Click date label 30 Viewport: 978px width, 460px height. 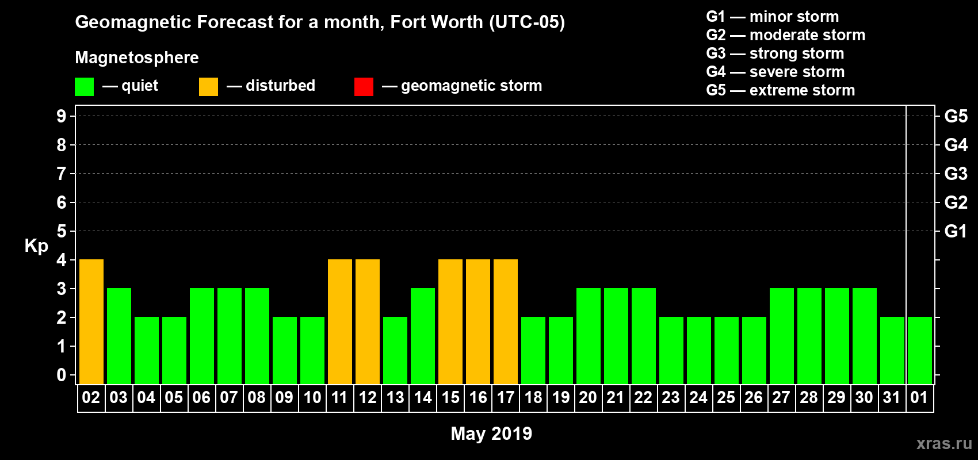click(x=864, y=398)
